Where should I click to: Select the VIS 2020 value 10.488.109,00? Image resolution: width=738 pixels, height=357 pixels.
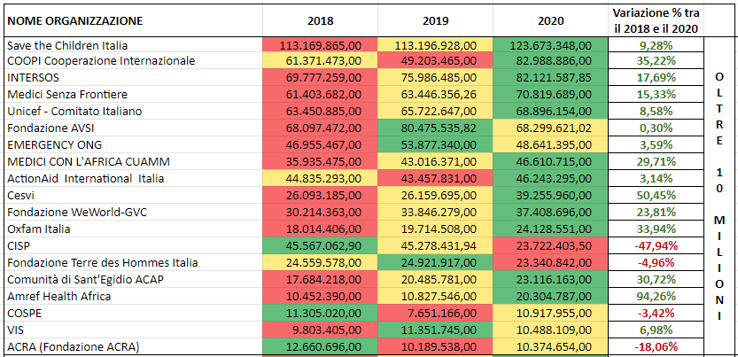pos(550,330)
